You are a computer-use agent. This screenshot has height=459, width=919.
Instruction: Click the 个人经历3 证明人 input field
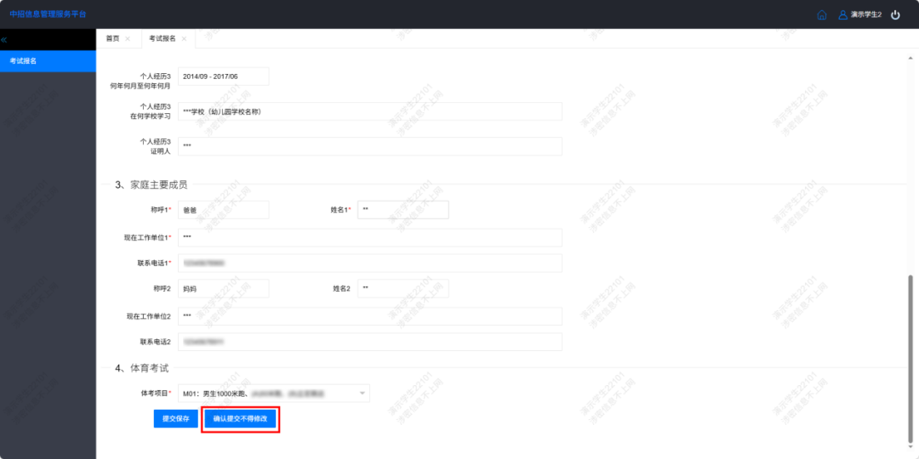[369, 146]
